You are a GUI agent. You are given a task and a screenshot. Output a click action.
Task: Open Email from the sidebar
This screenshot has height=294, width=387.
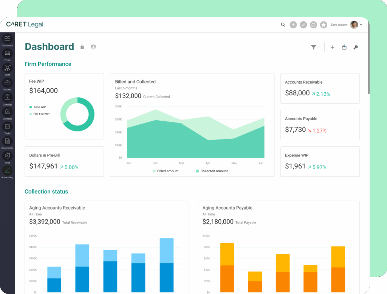[7, 54]
